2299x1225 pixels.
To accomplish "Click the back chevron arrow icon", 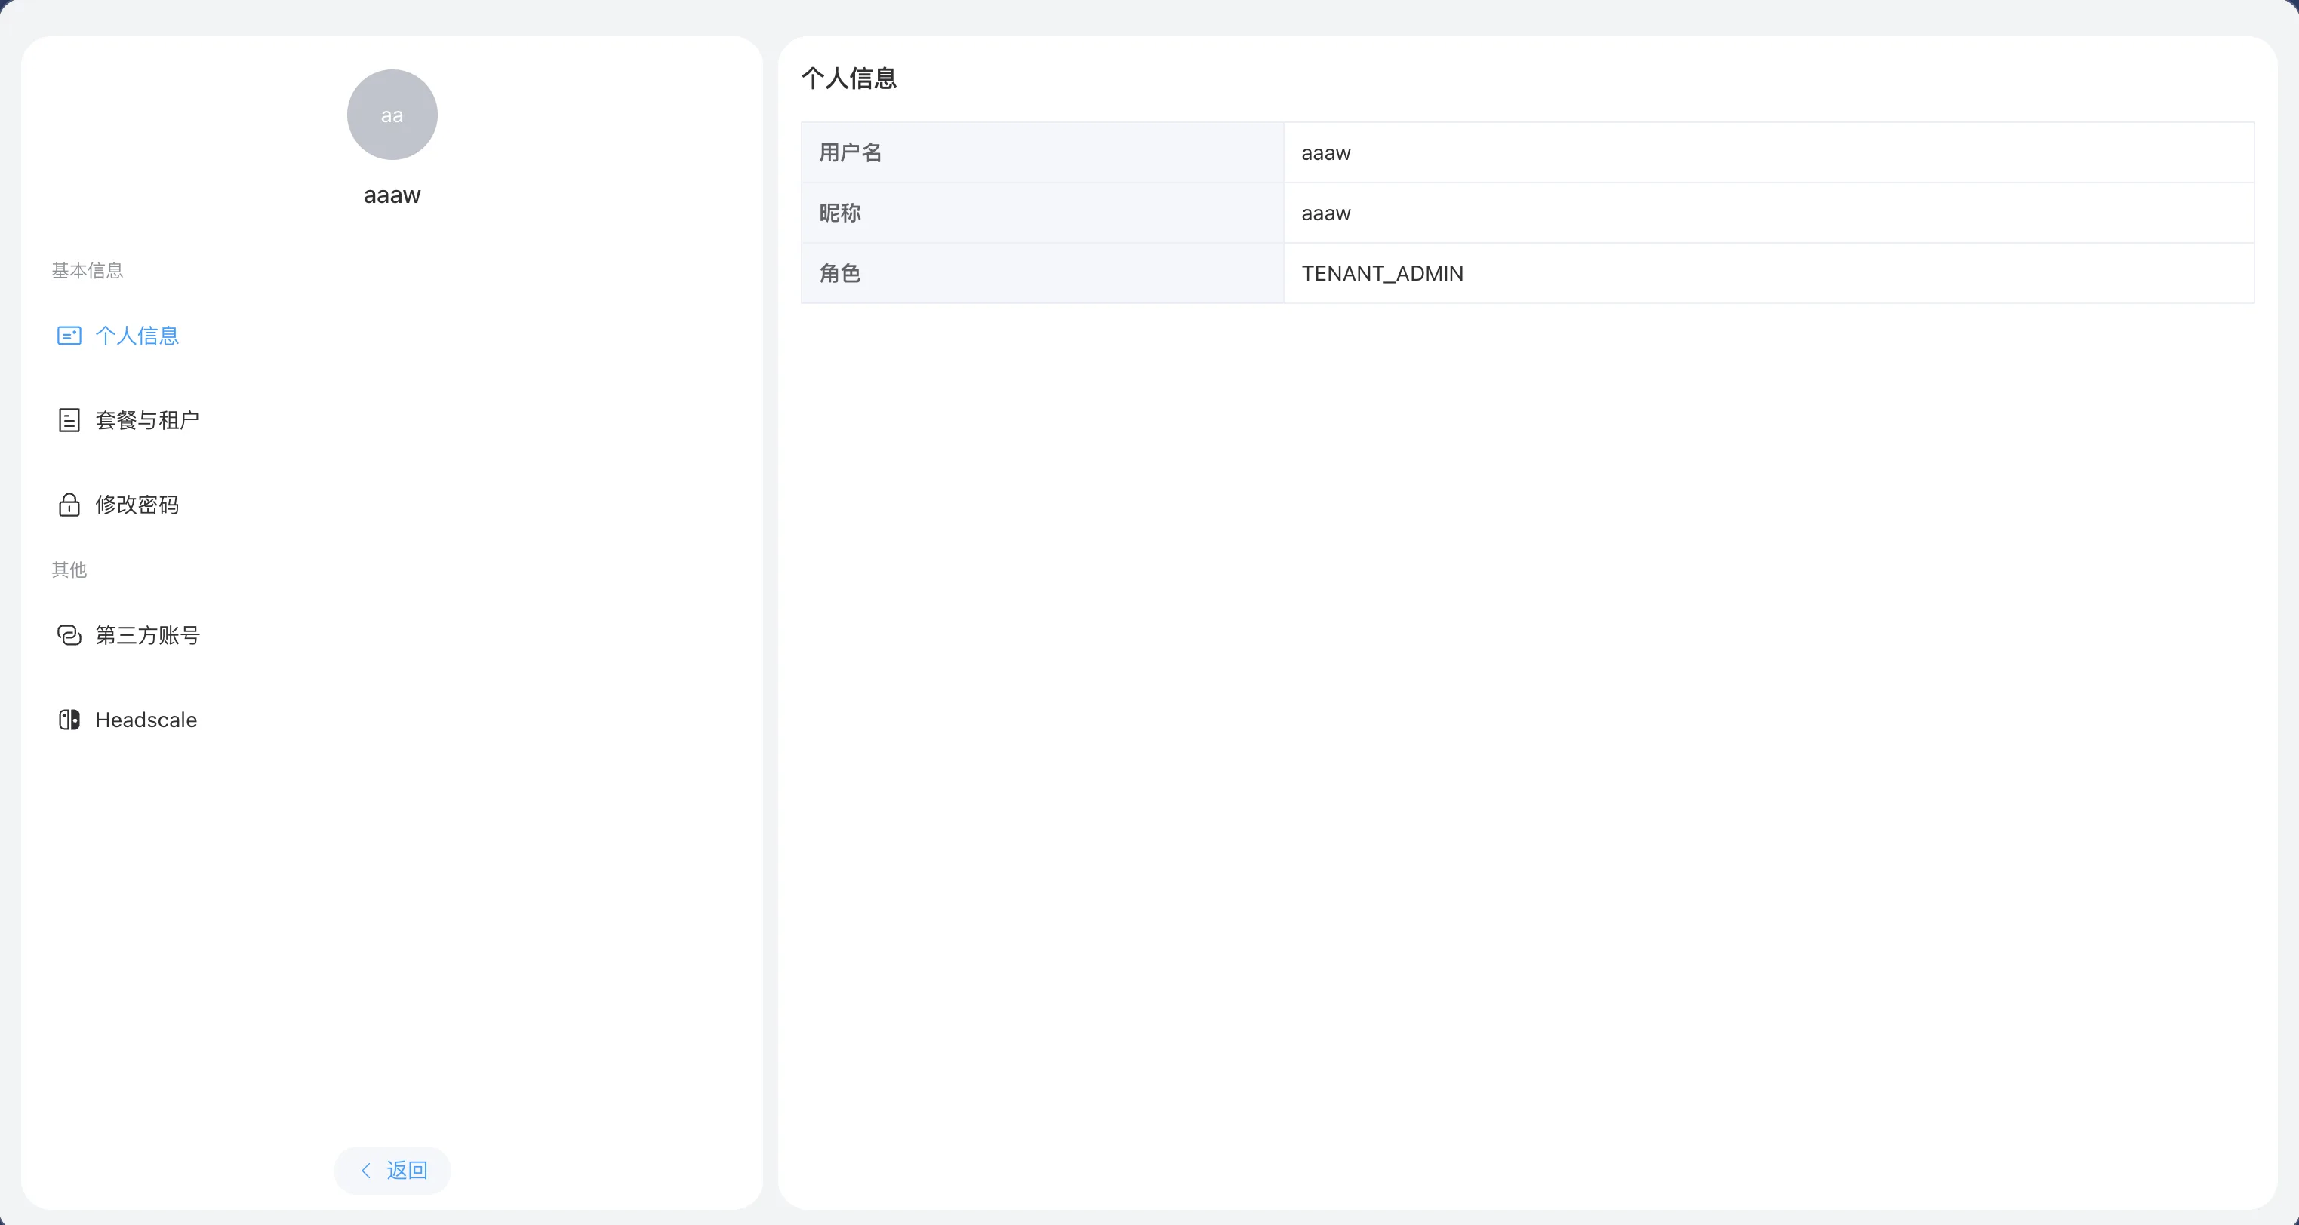I will pos(366,1171).
